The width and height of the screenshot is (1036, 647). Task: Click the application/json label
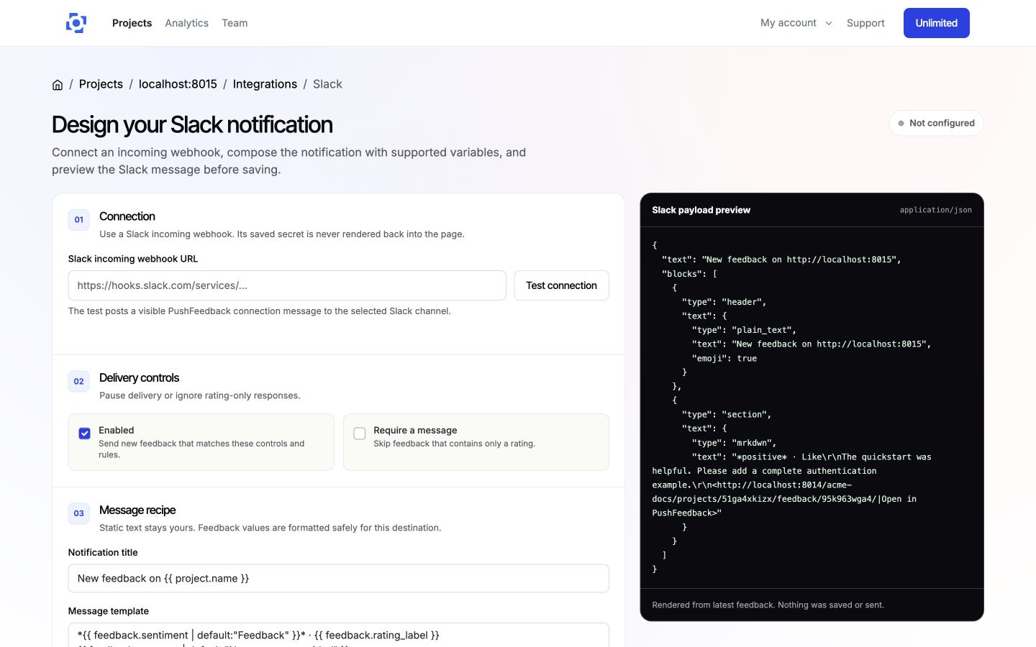[935, 210]
